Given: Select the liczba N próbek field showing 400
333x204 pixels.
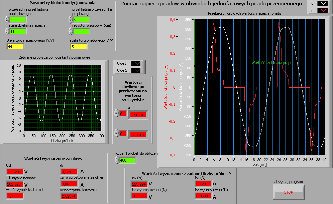Looking at the screenshot, I should coord(127,160).
